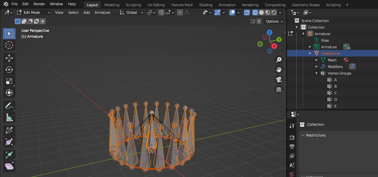Viewport: 378px width, 177px height.
Task: Select the Annotate tool
Action: [9, 106]
